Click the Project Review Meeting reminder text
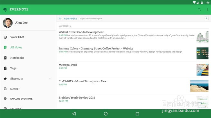The height and width of the screenshot is (118, 211). point(91,19)
